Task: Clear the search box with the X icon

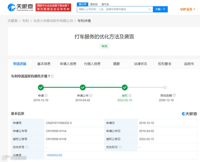Action: [x=150, y=9]
